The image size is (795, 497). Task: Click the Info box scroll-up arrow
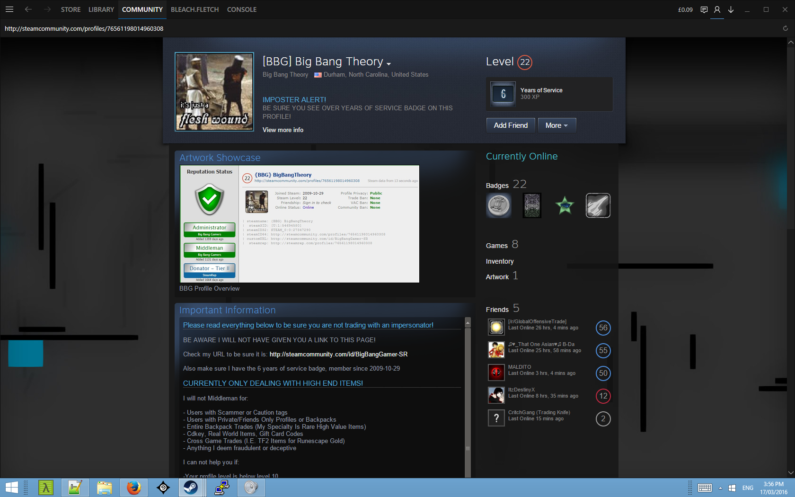point(468,322)
